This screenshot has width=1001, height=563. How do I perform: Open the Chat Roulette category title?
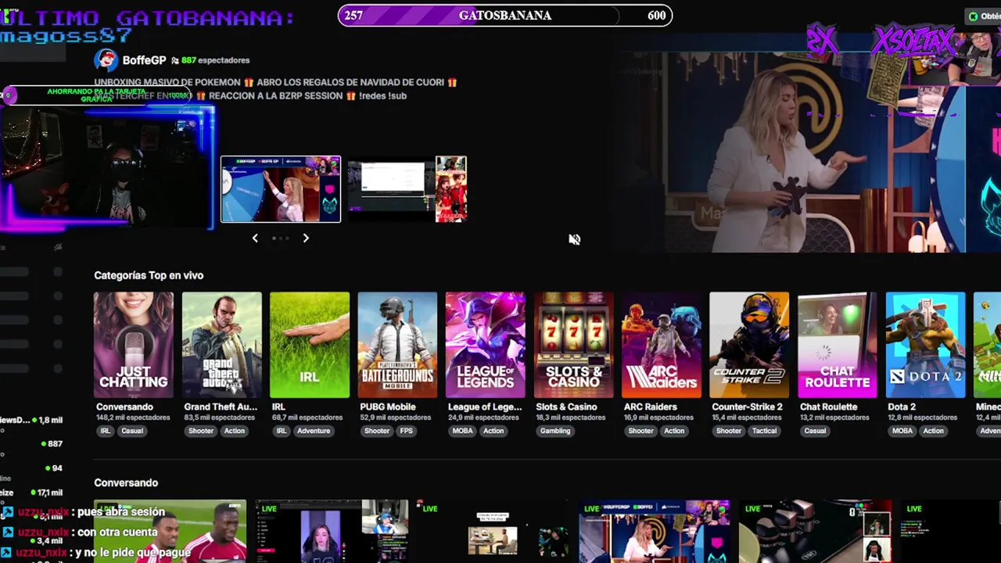[x=829, y=407]
